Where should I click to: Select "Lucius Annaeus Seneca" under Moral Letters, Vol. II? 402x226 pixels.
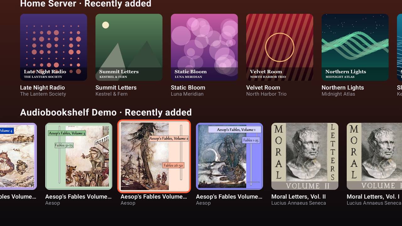click(299, 203)
